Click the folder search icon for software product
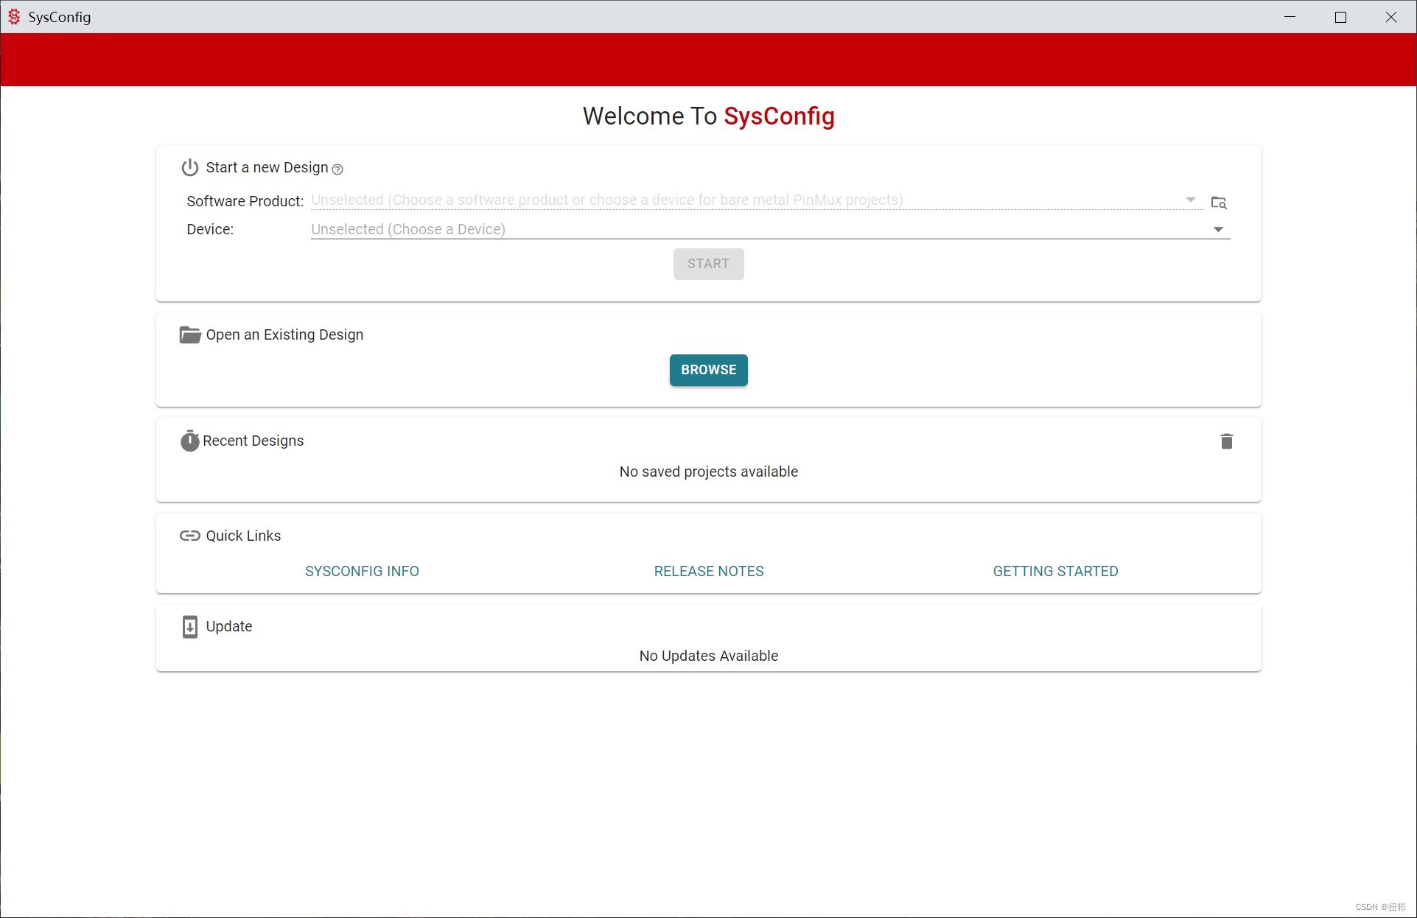Viewport: 1417px width, 918px height. point(1218,202)
